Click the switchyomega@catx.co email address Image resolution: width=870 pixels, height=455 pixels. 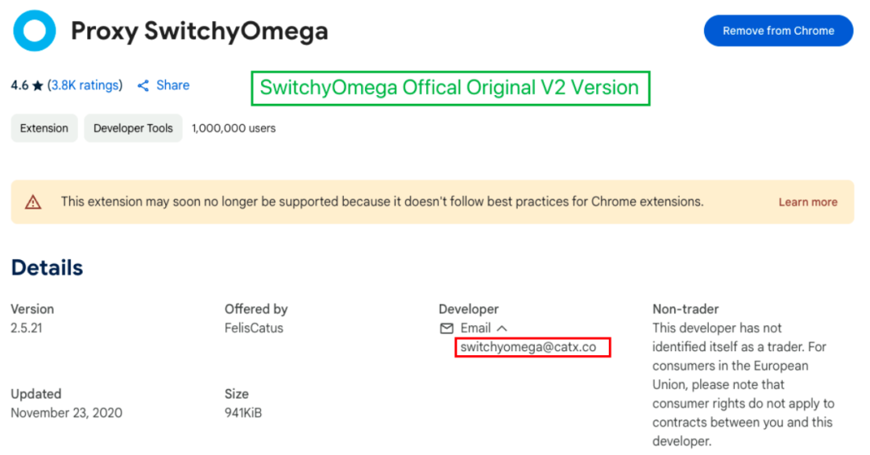point(528,347)
